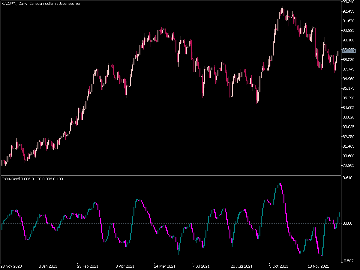Click the 86.960 price scale value
This screenshot has width=360, height=270.
pyautogui.click(x=348, y=79)
